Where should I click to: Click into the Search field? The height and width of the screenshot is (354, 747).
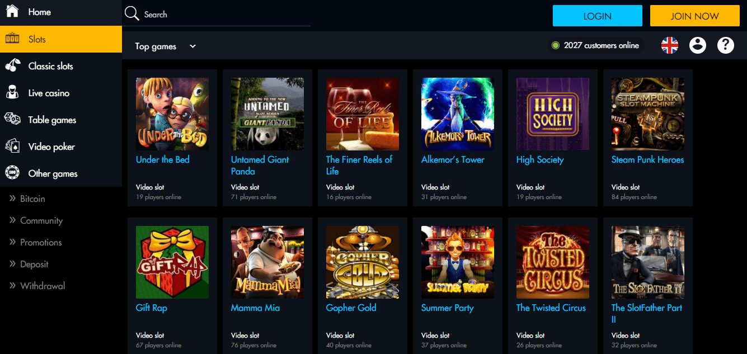point(224,15)
